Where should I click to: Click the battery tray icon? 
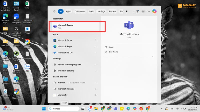pos(184,109)
